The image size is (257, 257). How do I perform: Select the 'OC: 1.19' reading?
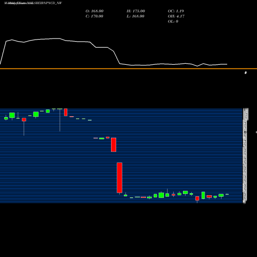pos(176,11)
